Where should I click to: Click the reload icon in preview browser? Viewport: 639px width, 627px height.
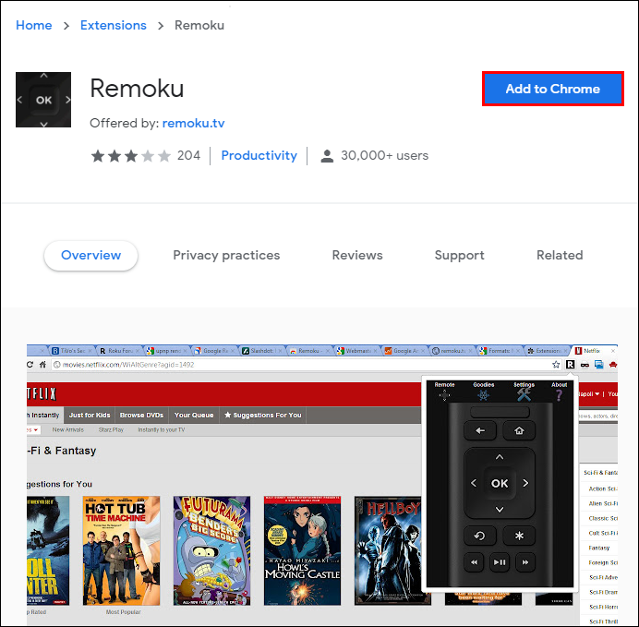[x=30, y=365]
